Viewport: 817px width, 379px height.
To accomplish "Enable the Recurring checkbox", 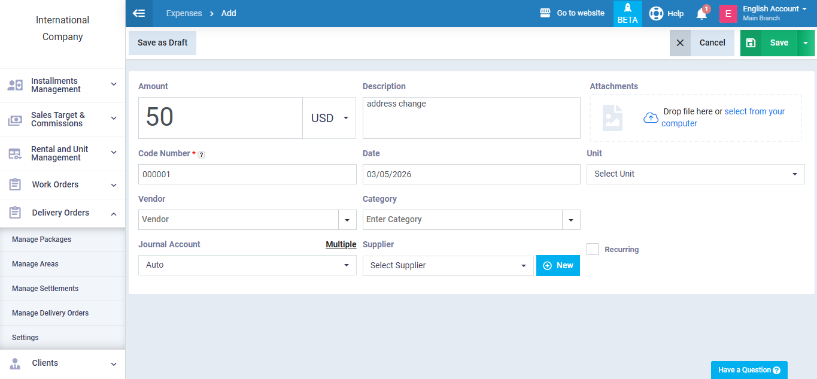I will [x=593, y=250].
